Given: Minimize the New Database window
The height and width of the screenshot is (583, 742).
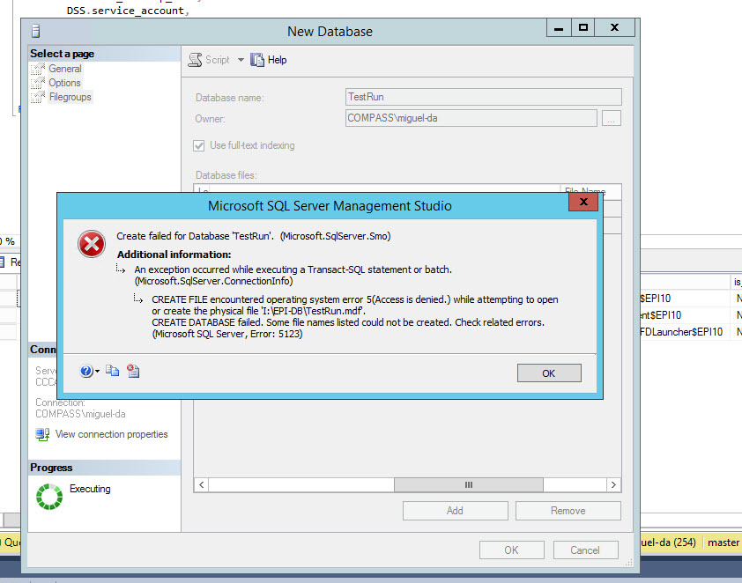Looking at the screenshot, I should tap(559, 27).
